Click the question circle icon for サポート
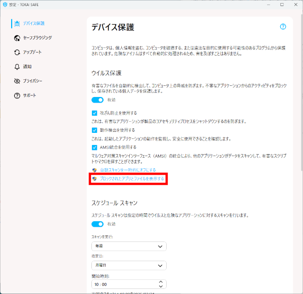Screen dimensions: 303x294 point(17,95)
